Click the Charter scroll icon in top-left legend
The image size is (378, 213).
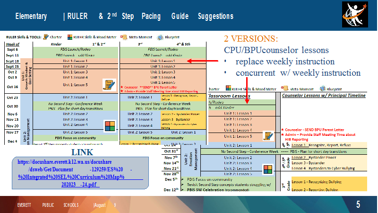coord(46,37)
